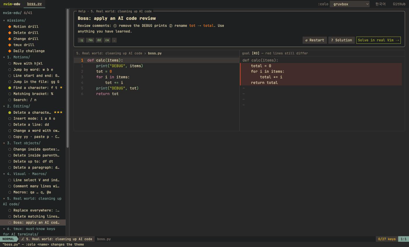Show the Solution for this exercise
This screenshot has width=409, height=247.
click(342, 40)
